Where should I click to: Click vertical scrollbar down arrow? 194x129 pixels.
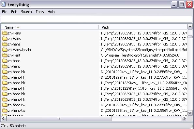click(190, 113)
